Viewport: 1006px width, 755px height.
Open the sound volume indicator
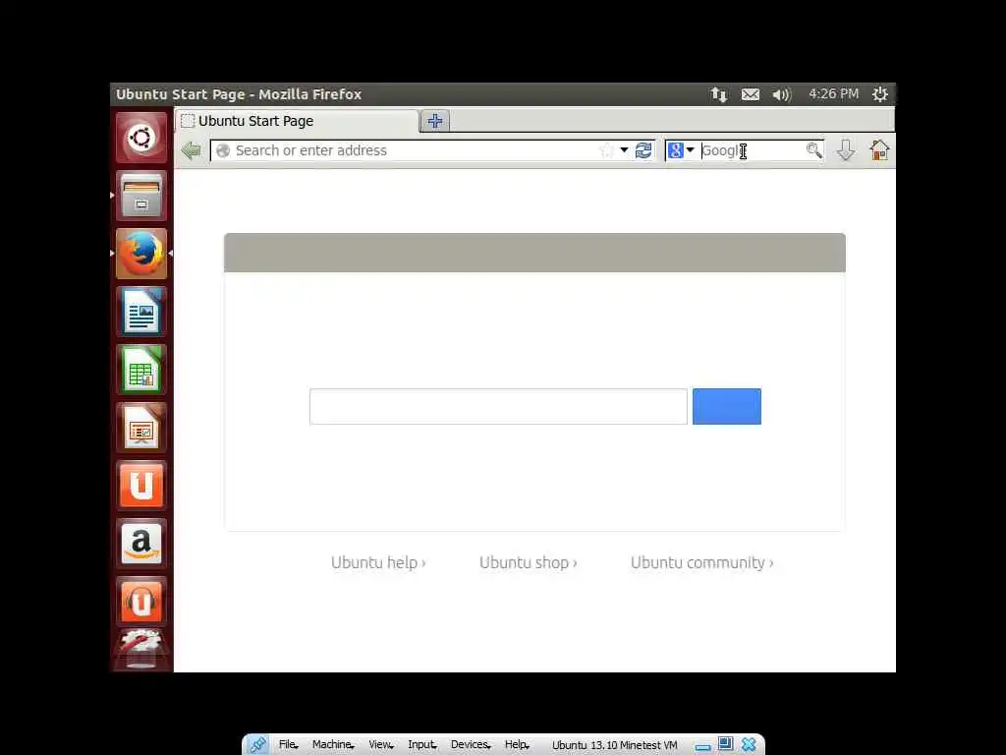click(781, 95)
